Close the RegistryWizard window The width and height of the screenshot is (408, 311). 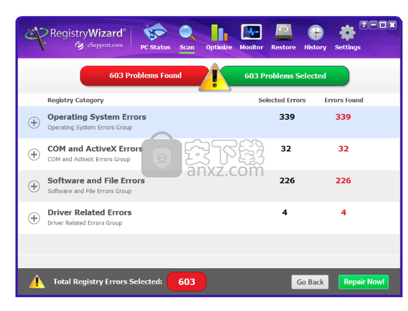(x=392, y=25)
